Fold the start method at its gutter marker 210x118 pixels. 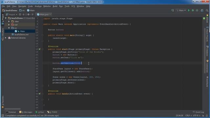[42, 49]
